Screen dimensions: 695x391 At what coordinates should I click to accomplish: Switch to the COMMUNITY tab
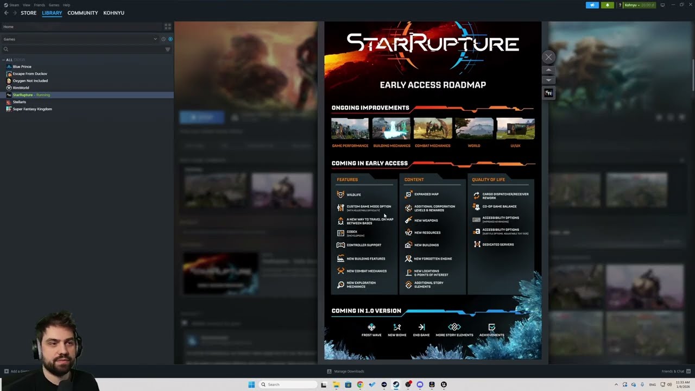click(83, 13)
